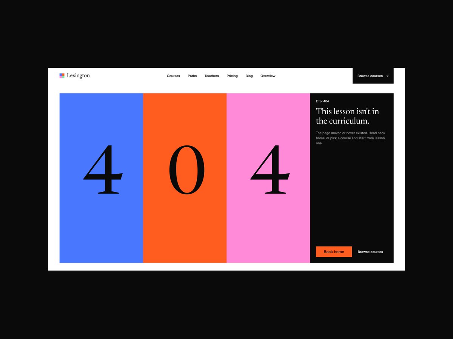The height and width of the screenshot is (339, 453).
Task: Click the Lexington colored square logo icon
Action: pos(62,76)
